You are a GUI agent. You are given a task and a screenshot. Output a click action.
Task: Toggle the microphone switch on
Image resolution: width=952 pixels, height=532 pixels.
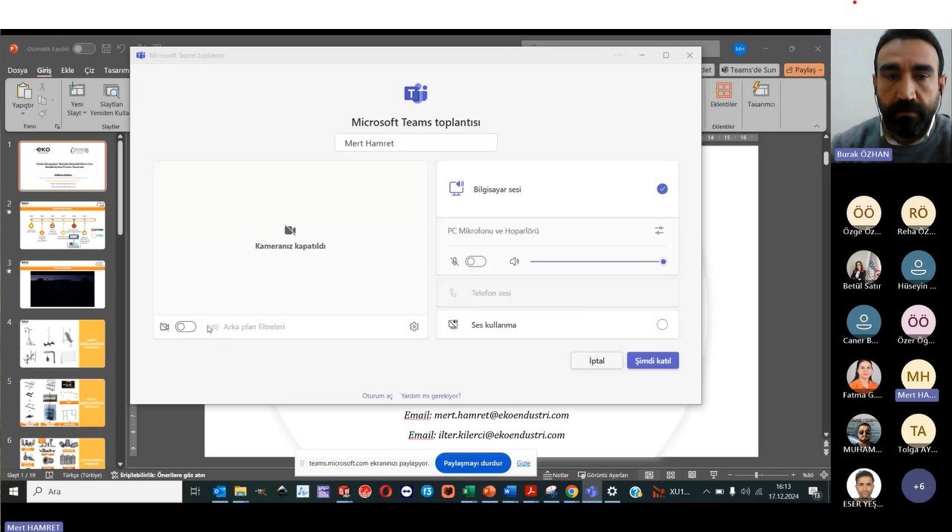(475, 262)
